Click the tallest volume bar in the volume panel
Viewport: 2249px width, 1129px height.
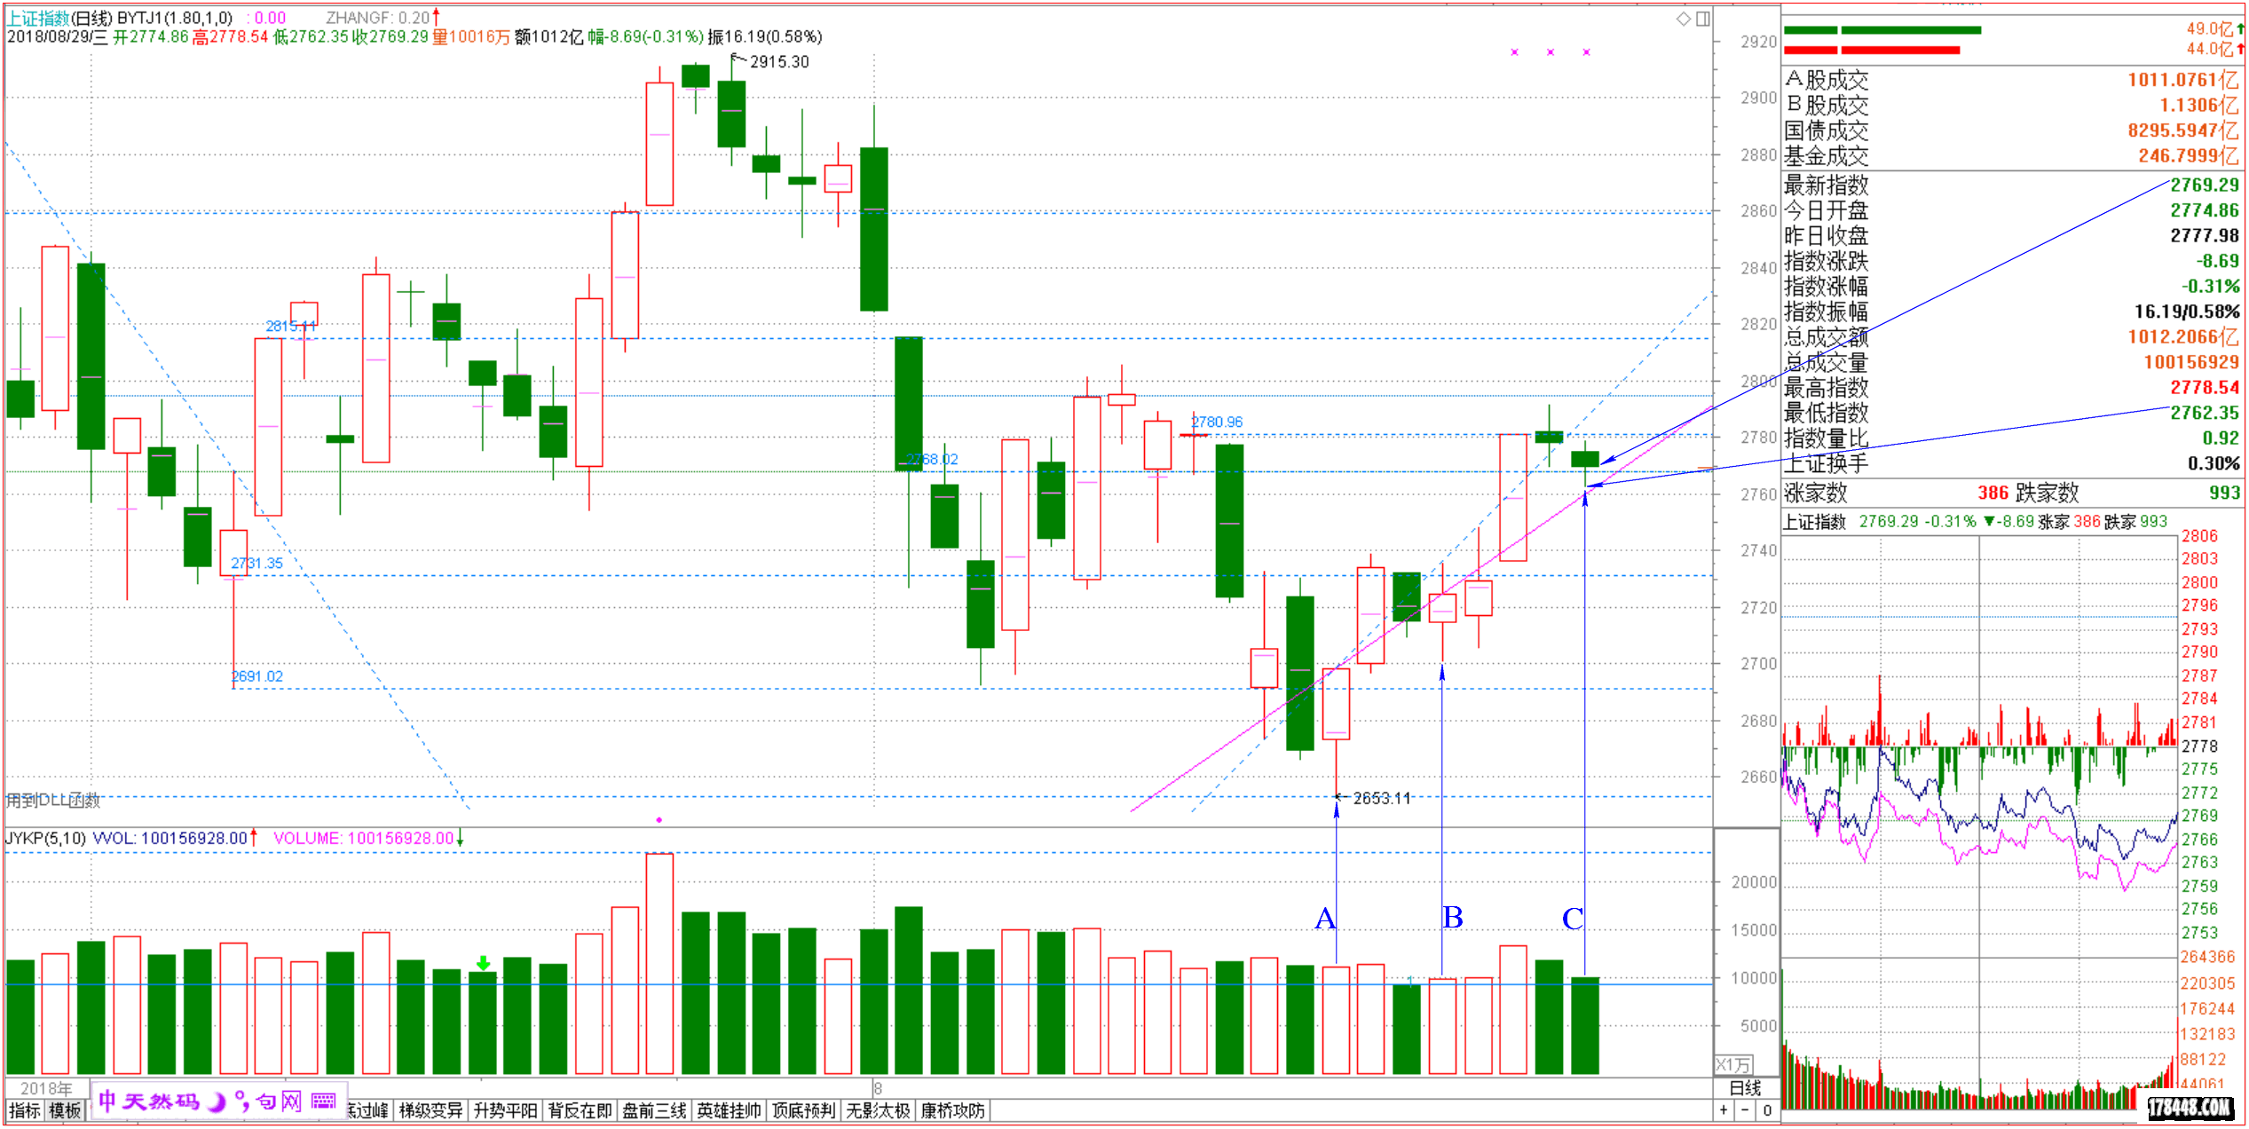coord(659,964)
